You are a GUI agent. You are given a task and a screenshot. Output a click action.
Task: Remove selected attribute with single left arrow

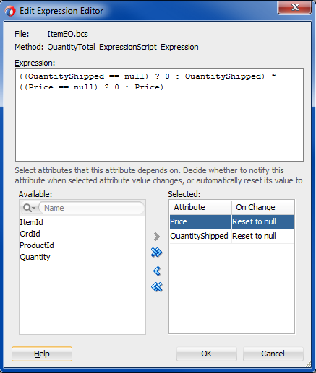(157, 271)
